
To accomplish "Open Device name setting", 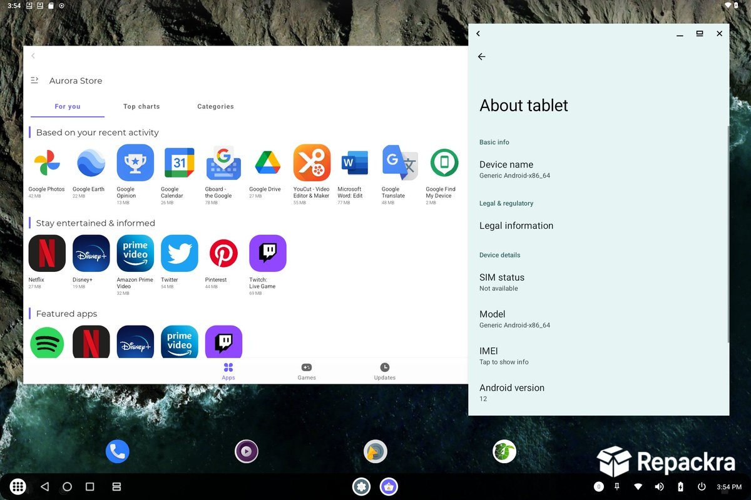I will tap(598, 169).
